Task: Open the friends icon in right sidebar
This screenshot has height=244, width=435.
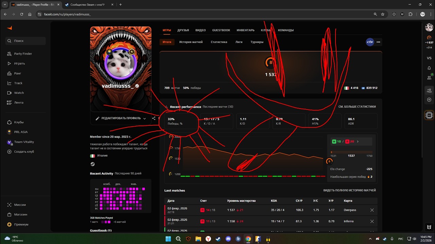Action: [429, 78]
